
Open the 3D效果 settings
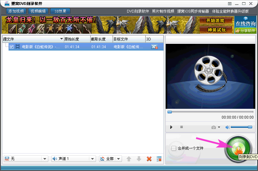pyautogui.click(x=60, y=11)
